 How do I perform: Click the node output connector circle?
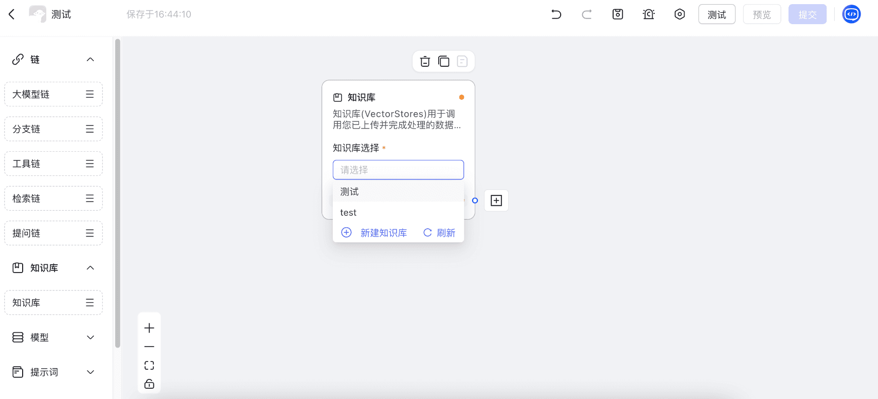click(x=475, y=201)
